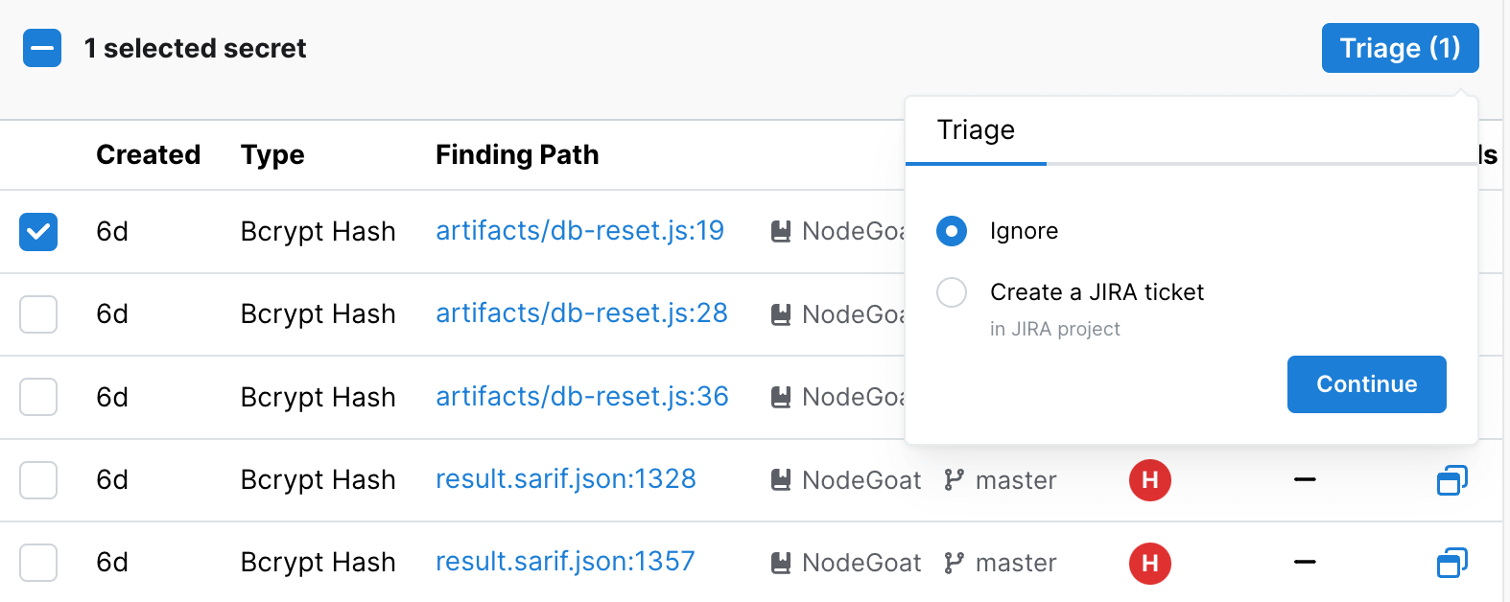Select the Ignore radio option
Viewport: 1510px width, 602px height.
click(x=951, y=231)
